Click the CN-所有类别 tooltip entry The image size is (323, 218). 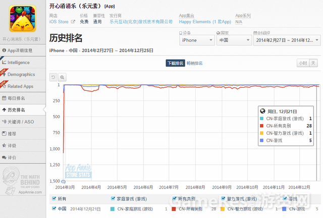pos(286,126)
